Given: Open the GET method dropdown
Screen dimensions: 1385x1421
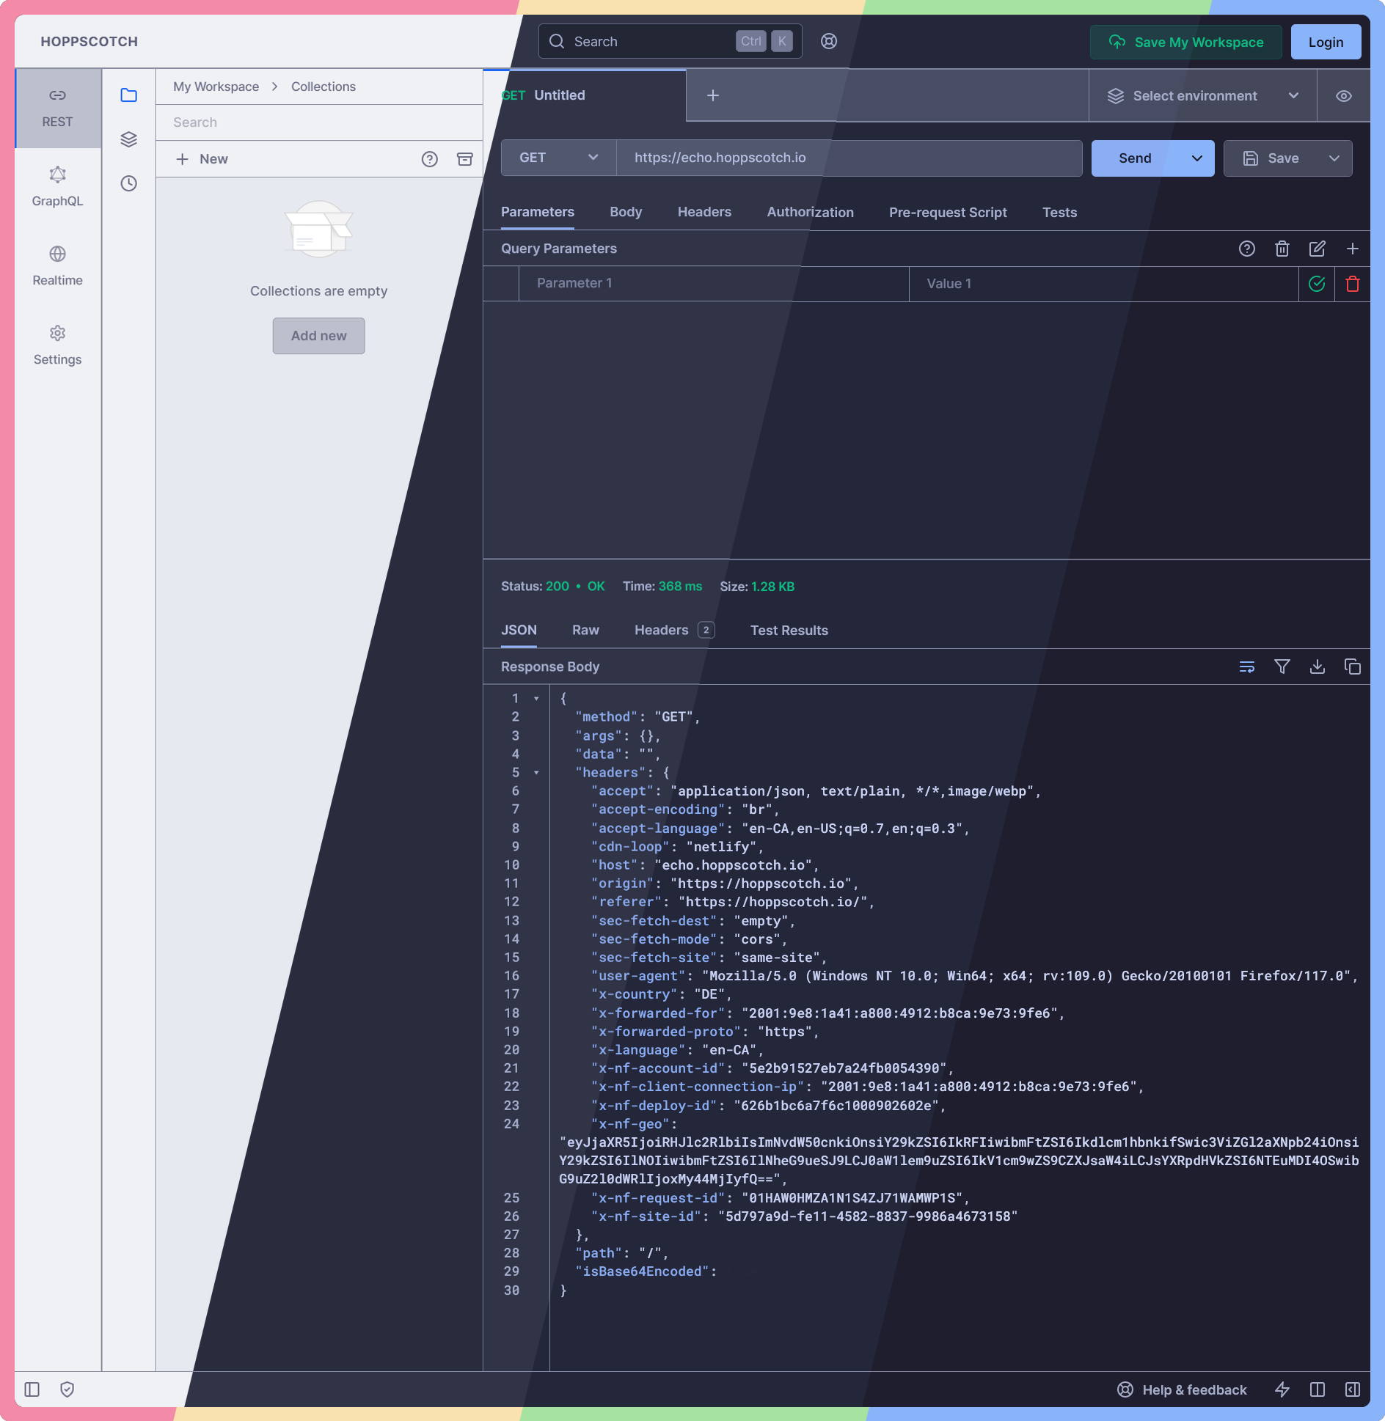Looking at the screenshot, I should point(559,158).
